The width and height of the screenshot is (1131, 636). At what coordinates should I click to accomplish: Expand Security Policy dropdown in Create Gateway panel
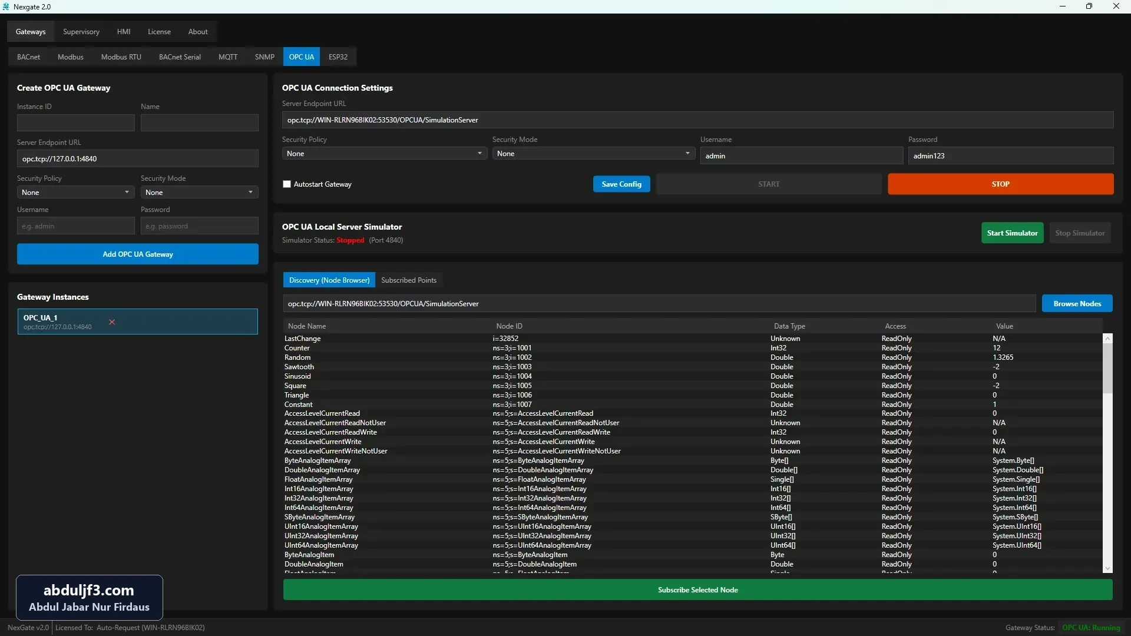pyautogui.click(x=75, y=193)
